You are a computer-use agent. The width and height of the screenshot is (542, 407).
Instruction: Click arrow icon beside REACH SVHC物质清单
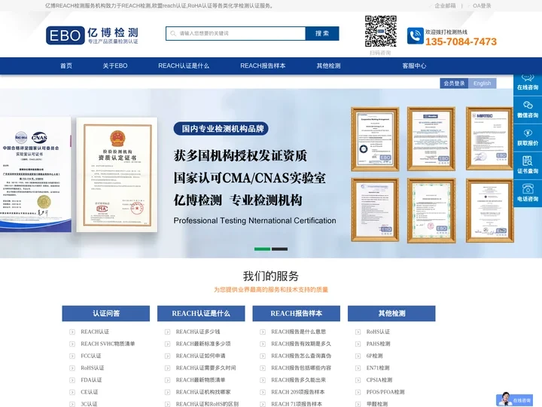click(x=72, y=344)
